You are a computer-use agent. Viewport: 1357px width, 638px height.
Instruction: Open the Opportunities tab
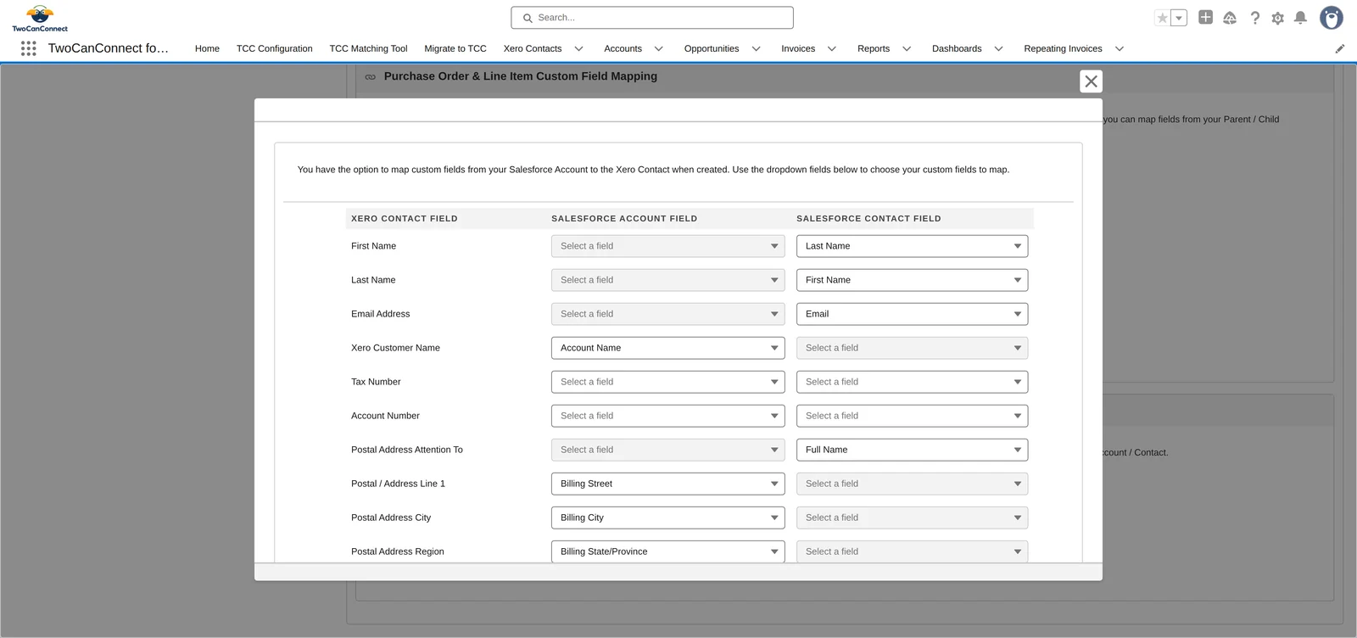712,49
